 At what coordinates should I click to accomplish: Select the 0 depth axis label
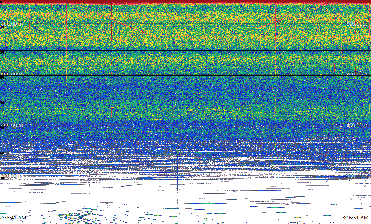click(x=1, y=2)
